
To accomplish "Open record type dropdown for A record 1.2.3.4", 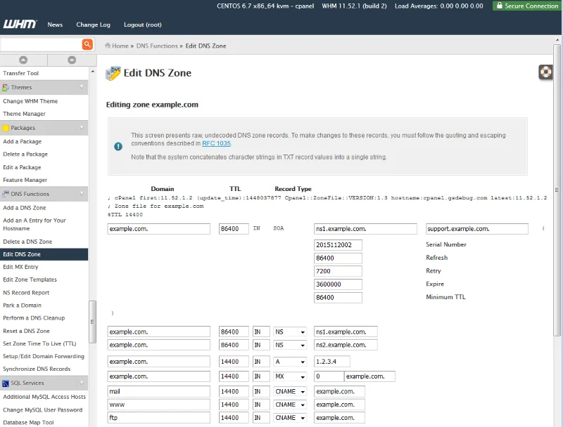I will pyautogui.click(x=290, y=362).
